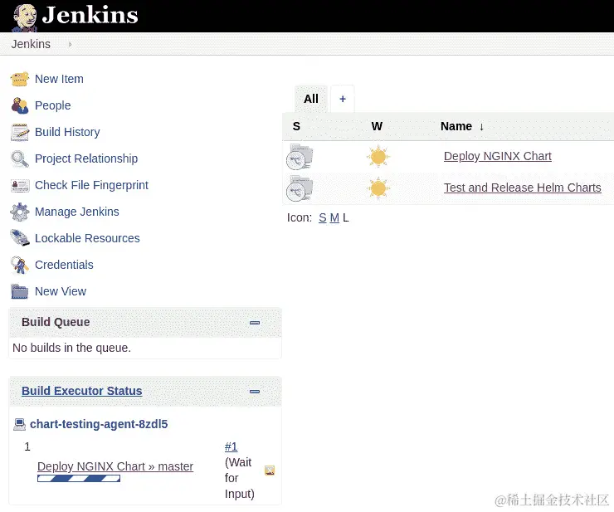
Task: Click executor number 1 text
Action: (27, 446)
